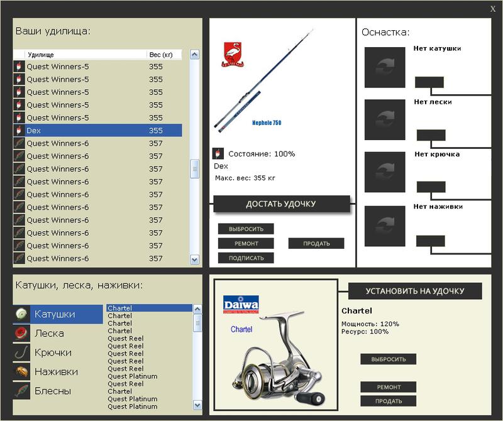This screenshot has width=503, height=421.
Task: Click the empty reel slot icon under Оснастка
Action: [x=385, y=67]
